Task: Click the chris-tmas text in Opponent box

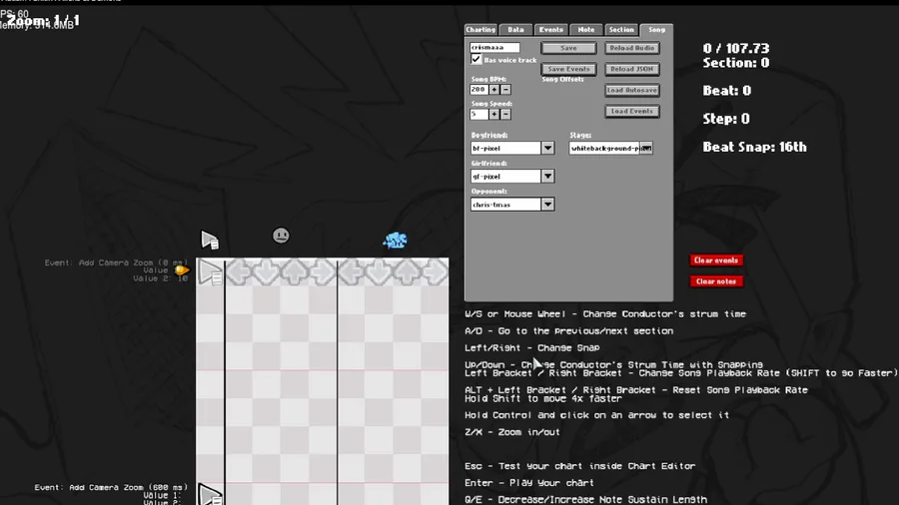Action: point(490,205)
